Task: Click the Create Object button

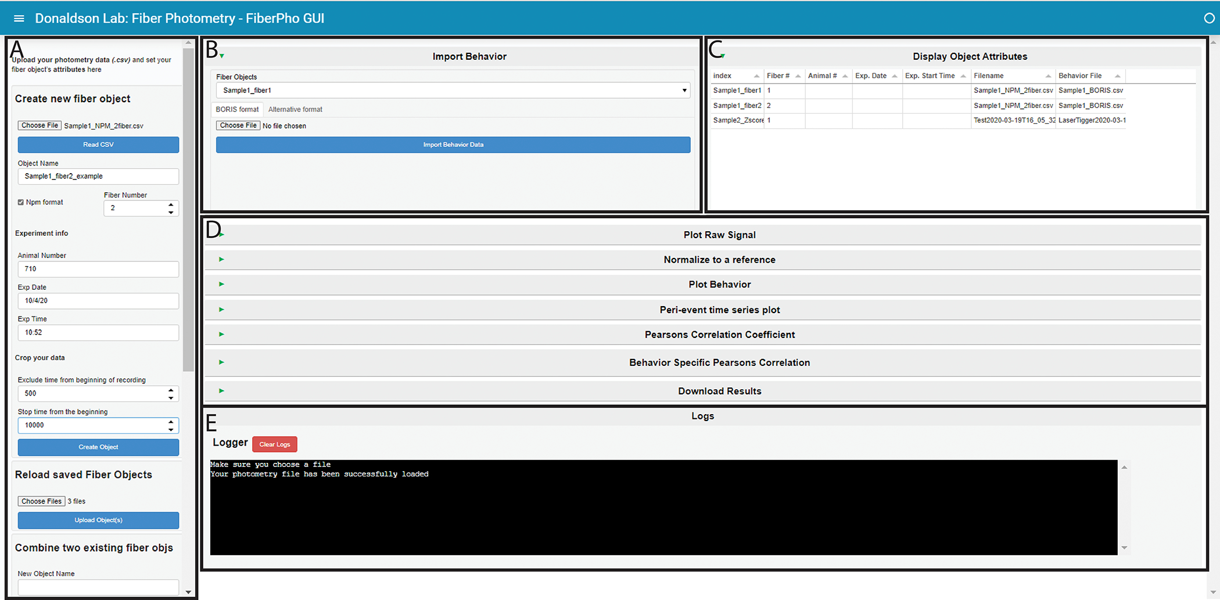Action: click(x=98, y=447)
